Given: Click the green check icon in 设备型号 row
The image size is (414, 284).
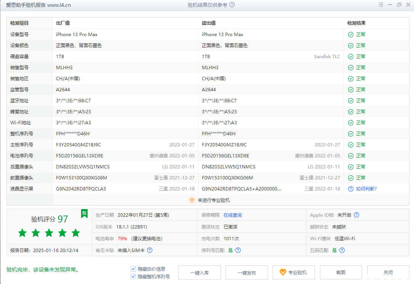Looking at the screenshot, I should click(x=351, y=35).
